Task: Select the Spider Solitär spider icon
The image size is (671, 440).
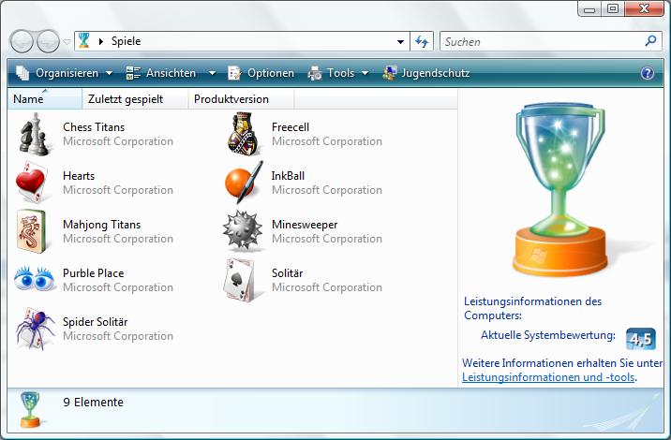Action: click(35, 329)
